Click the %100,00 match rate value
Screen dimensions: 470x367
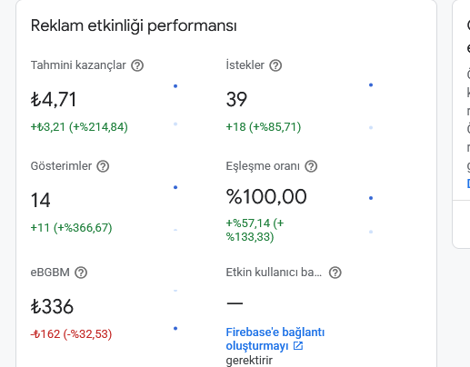click(x=266, y=196)
